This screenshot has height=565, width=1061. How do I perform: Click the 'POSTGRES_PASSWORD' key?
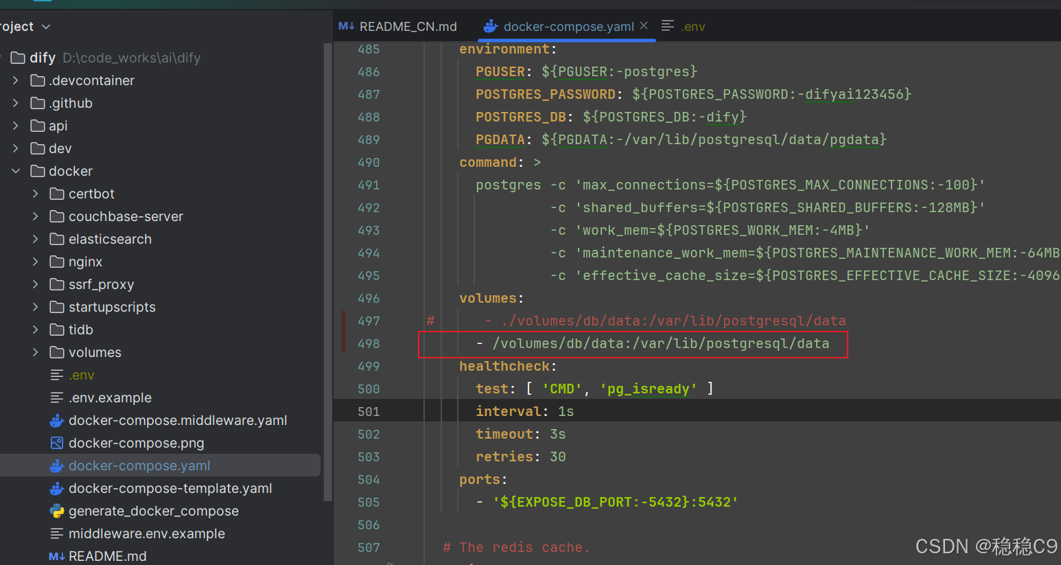coord(546,94)
